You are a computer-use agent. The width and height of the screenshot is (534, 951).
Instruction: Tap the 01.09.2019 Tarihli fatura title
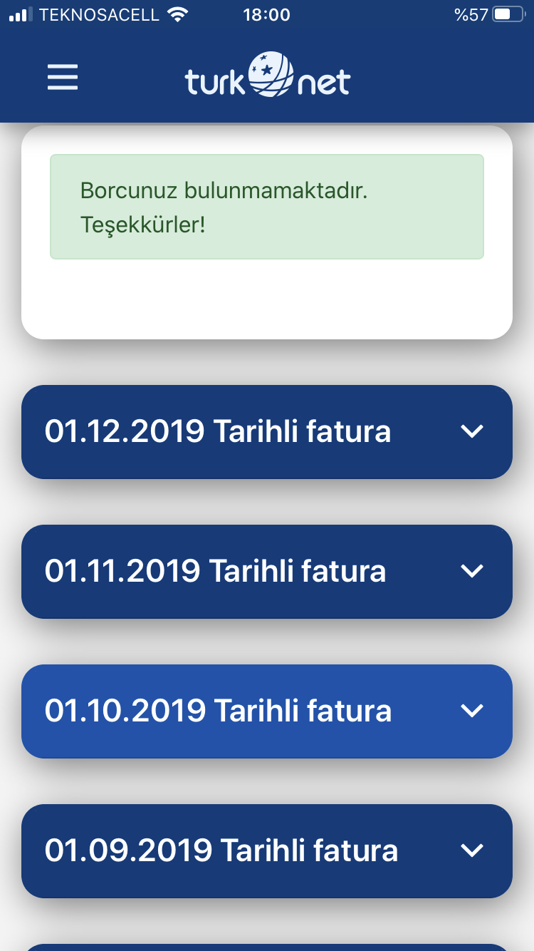click(221, 850)
